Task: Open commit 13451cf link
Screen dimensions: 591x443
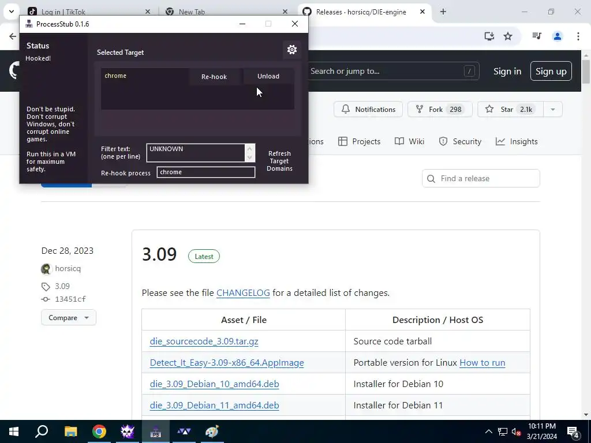Action: pos(70,299)
